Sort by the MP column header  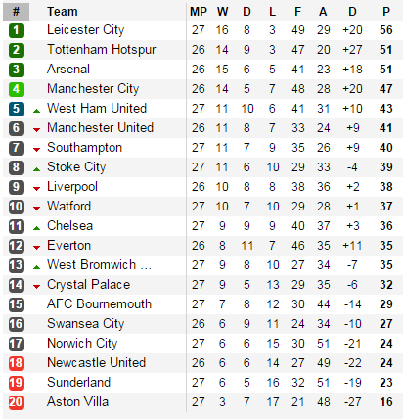coord(199,12)
